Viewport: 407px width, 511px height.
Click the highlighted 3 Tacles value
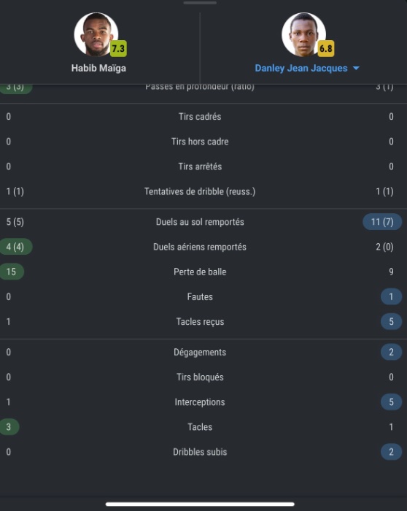click(9, 427)
